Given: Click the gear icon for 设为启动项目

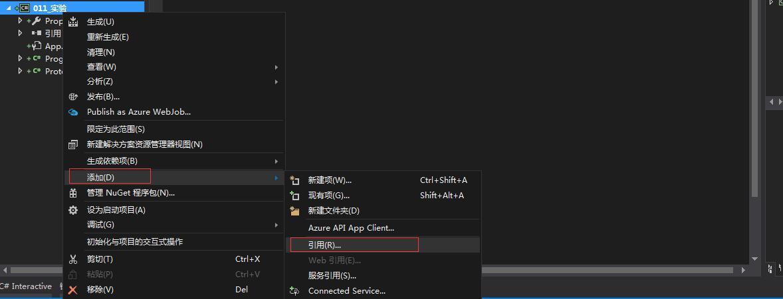Looking at the screenshot, I should coord(73,210).
